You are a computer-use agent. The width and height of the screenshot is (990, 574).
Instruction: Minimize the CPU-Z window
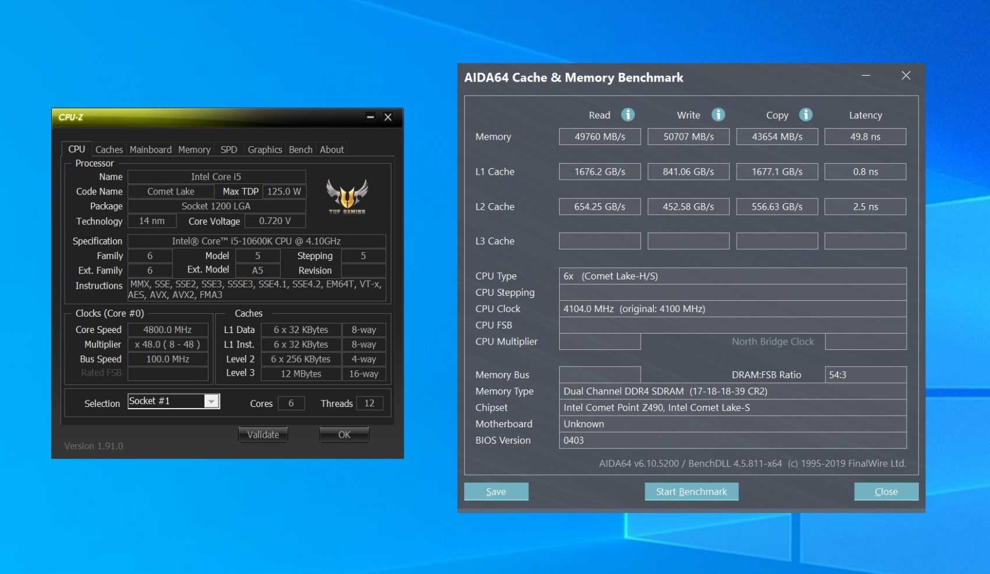click(x=370, y=117)
